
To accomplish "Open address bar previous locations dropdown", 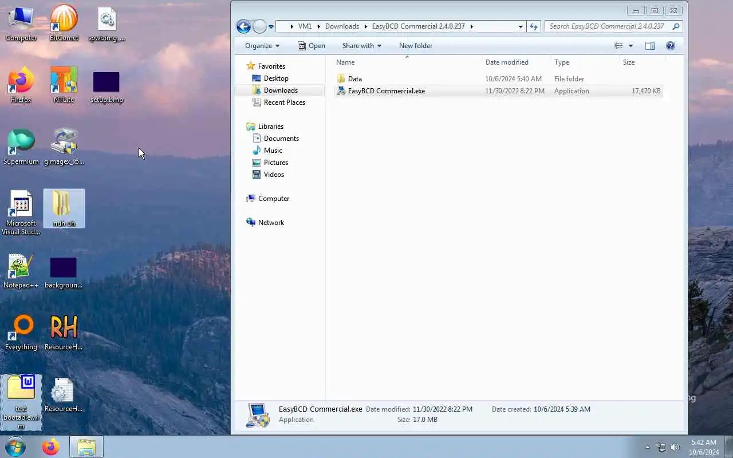I will [x=521, y=26].
